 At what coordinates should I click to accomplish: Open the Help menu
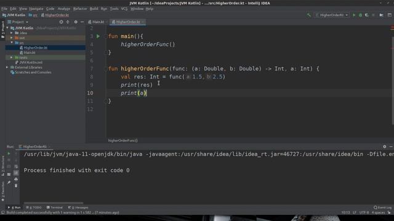coord(149,9)
